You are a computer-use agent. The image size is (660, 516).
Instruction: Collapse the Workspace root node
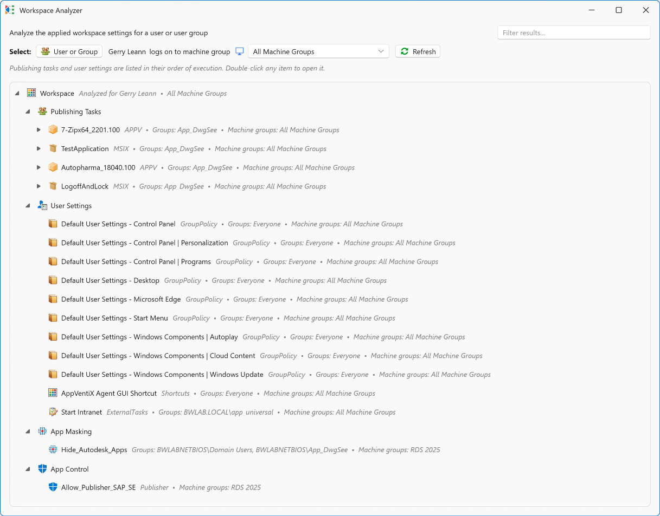tap(17, 93)
